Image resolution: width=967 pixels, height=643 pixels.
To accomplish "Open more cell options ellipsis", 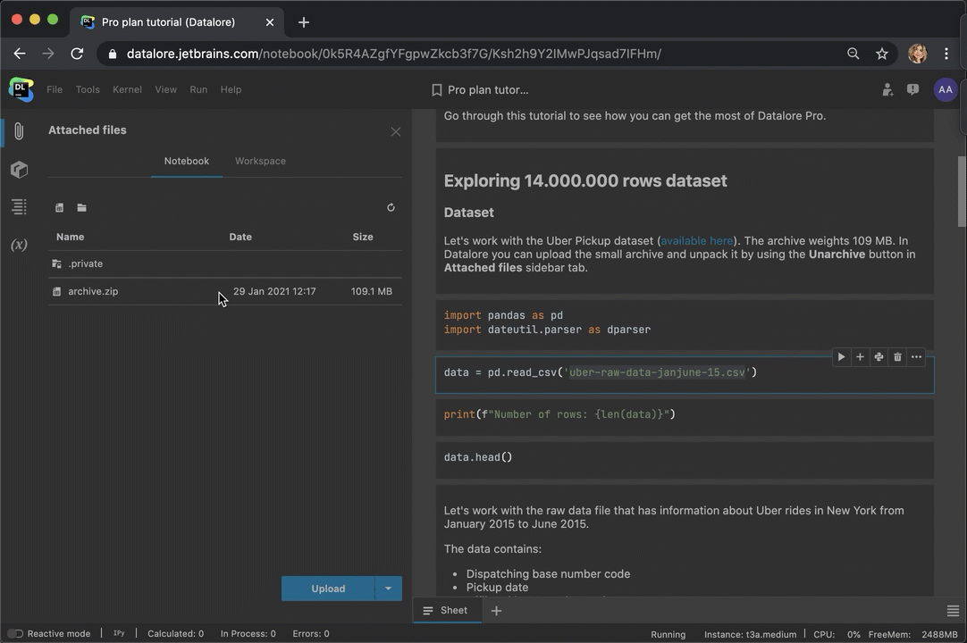I will 916,357.
